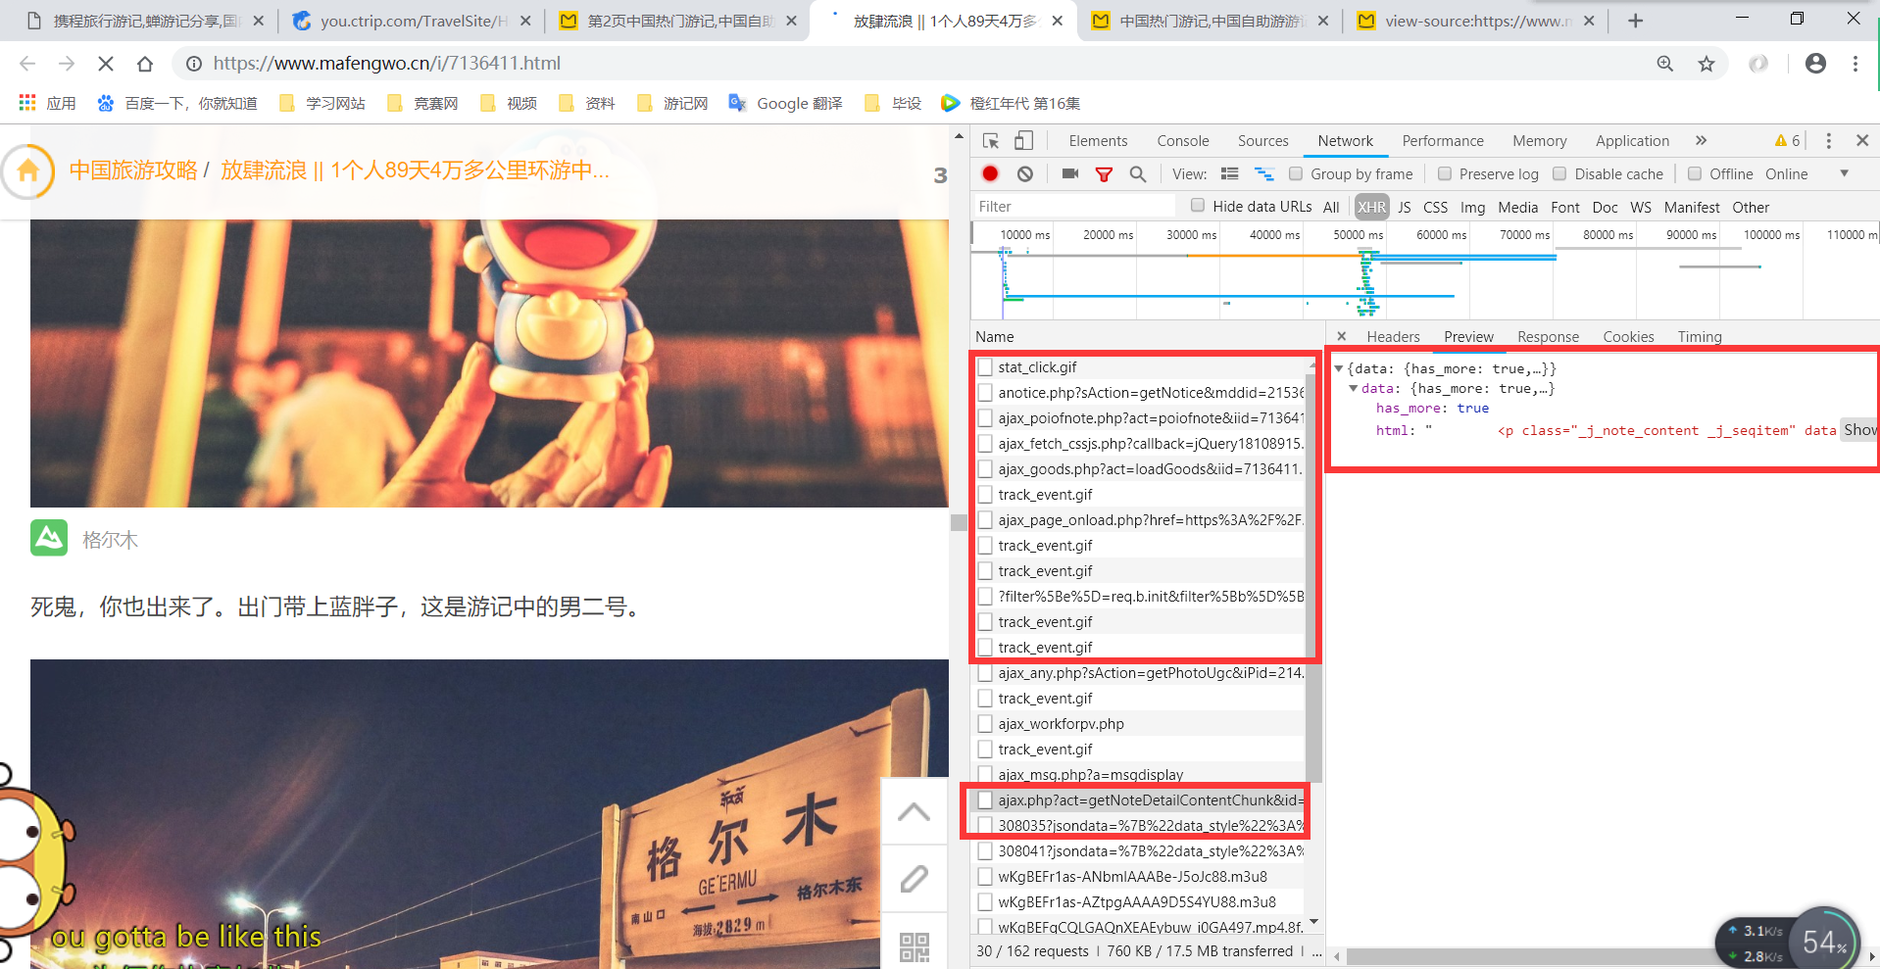The width and height of the screenshot is (1880, 969).
Task: Open the zoom magnifier in address bar
Action: pos(1665,64)
